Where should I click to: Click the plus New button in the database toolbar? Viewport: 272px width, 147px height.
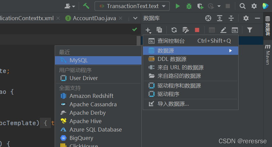148,30
